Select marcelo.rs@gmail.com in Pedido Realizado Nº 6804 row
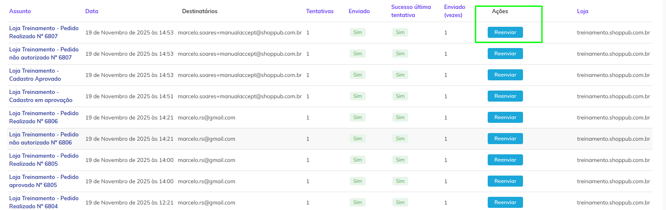The width and height of the screenshot is (666, 210). pos(206,202)
